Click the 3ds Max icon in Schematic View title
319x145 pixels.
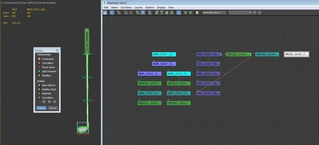104,3
